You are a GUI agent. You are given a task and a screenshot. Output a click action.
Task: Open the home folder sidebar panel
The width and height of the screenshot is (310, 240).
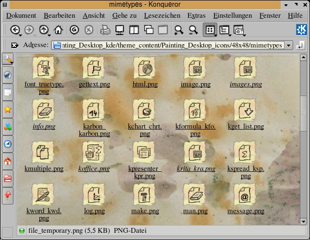(8, 161)
